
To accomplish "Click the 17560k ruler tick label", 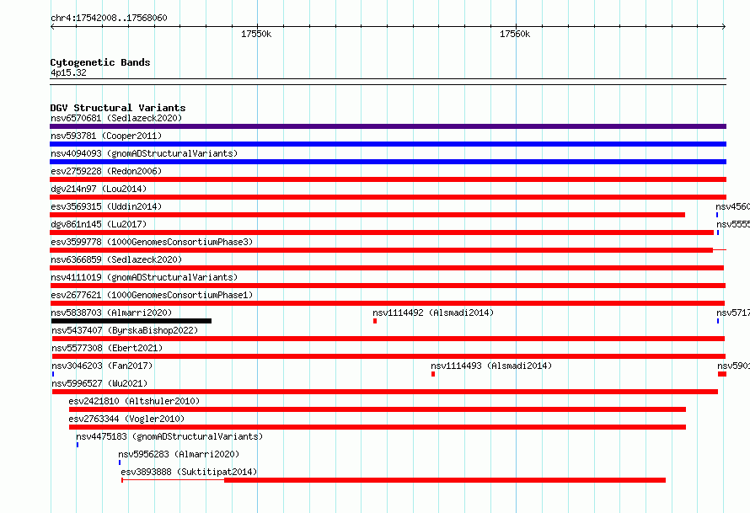I will 515,34.
